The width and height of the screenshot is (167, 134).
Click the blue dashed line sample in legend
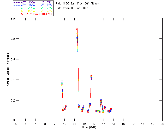click(17, 5)
